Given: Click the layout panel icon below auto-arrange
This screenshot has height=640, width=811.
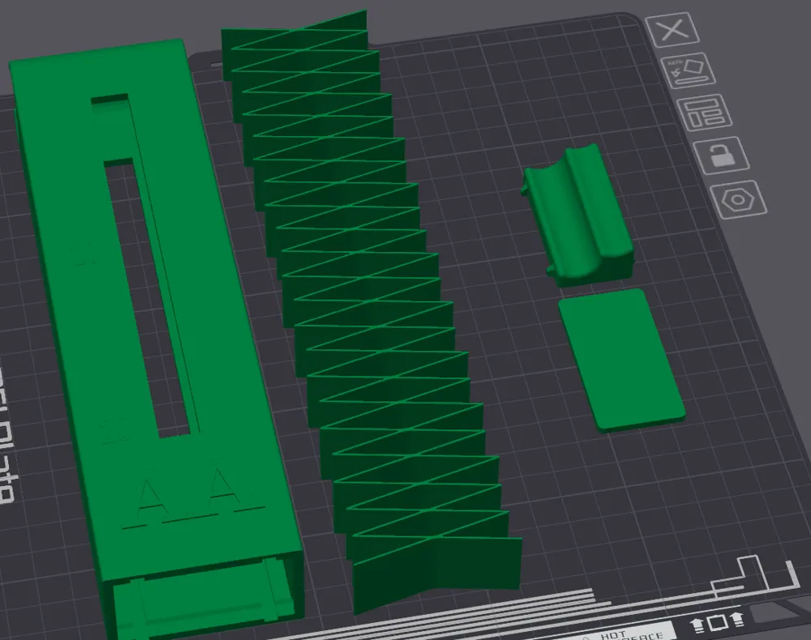Looking at the screenshot, I should [x=705, y=114].
